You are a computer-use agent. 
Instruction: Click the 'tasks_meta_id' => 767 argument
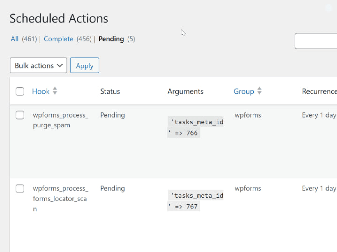(x=195, y=200)
